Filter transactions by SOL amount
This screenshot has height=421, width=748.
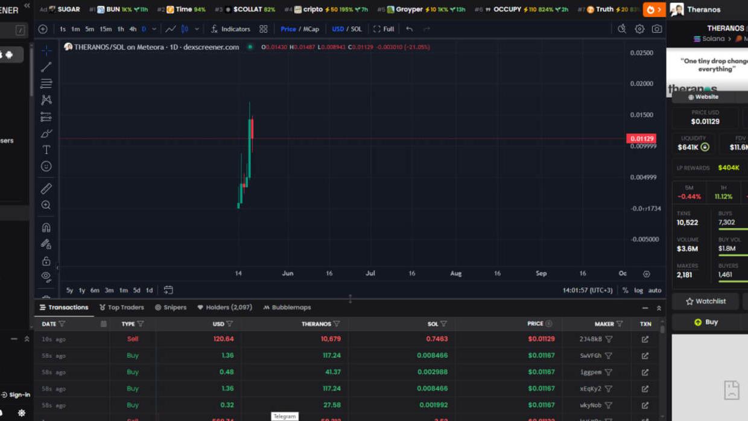444,324
